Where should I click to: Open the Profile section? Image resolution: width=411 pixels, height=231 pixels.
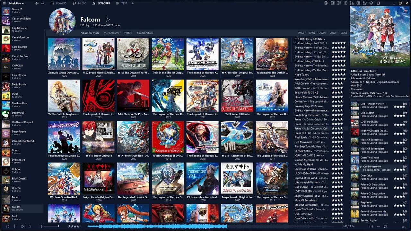click(x=128, y=33)
